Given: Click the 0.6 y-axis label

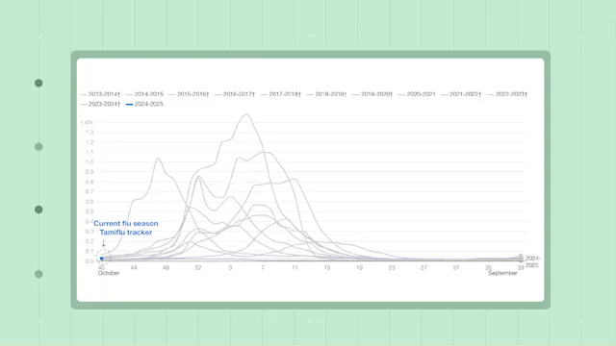Looking at the screenshot, I should (x=90, y=202).
